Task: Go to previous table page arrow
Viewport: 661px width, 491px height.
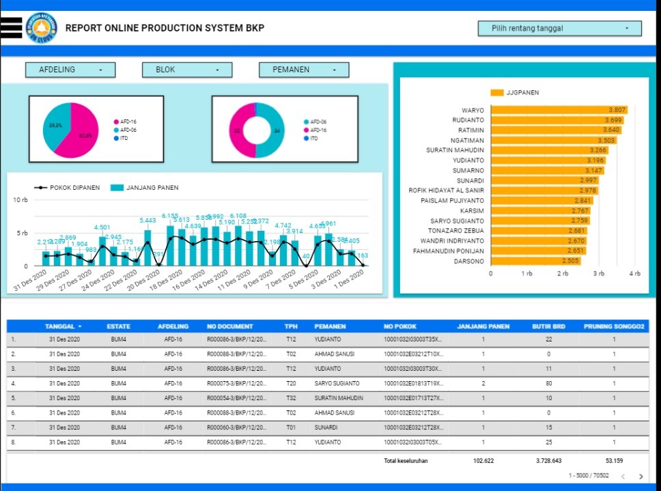Action: coord(622,476)
